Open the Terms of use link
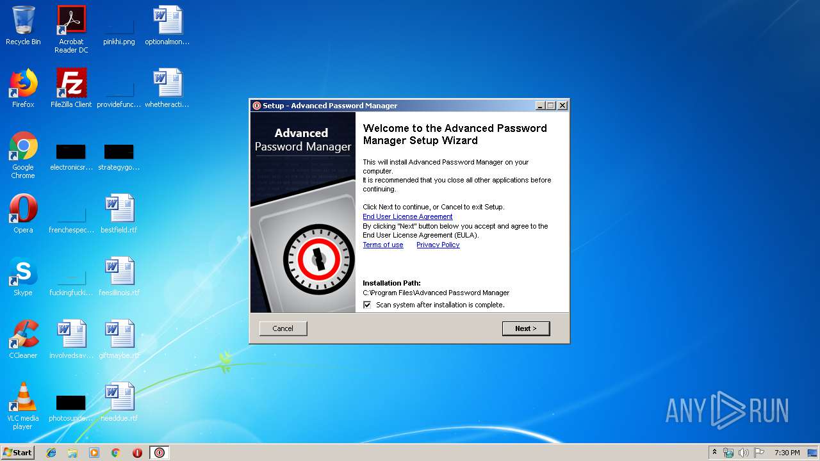Screen dimensions: 820x461 point(383,245)
